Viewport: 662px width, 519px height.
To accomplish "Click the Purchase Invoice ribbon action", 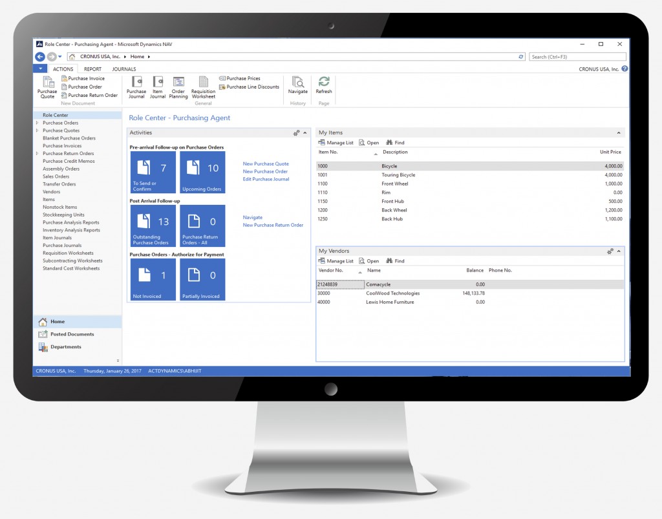I will [x=83, y=78].
